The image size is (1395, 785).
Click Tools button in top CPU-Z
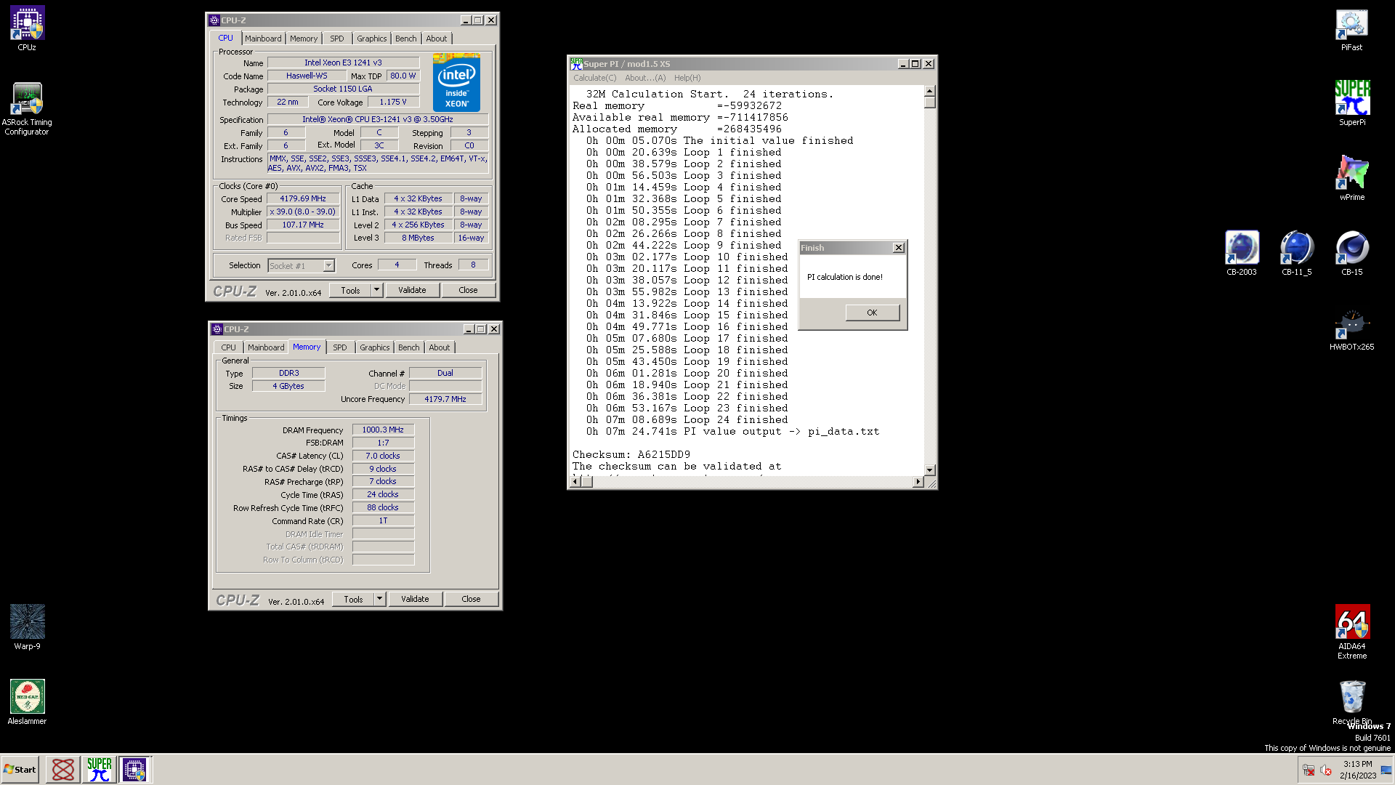(350, 290)
